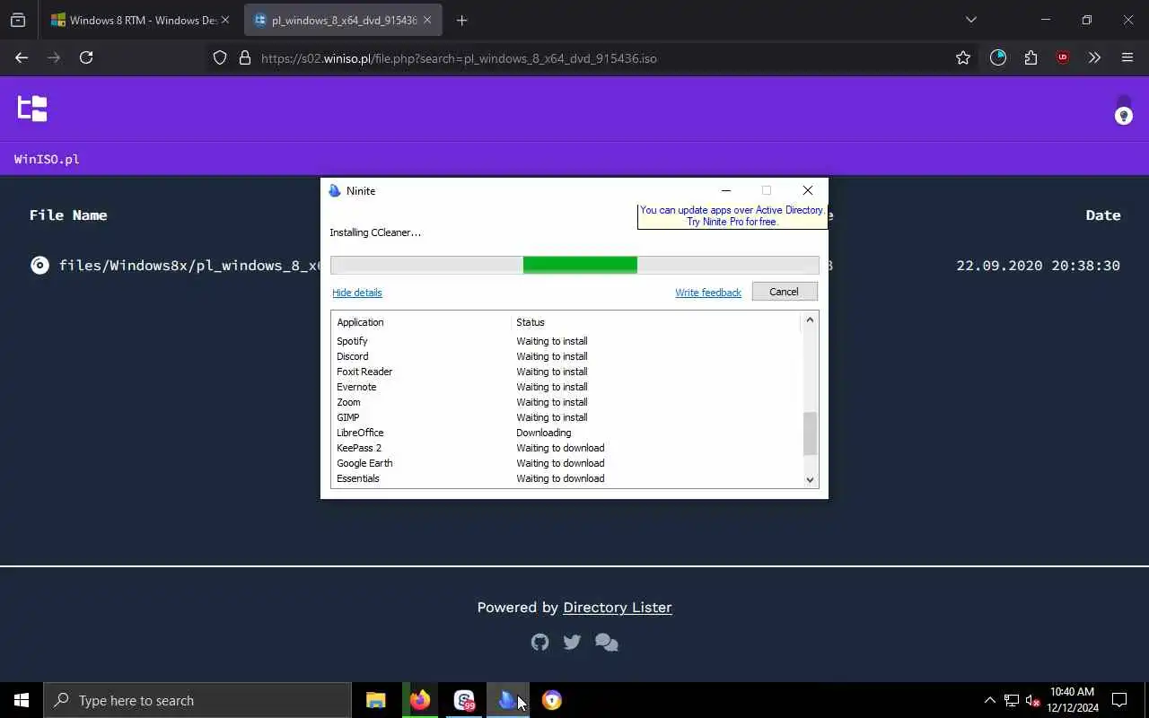The width and height of the screenshot is (1149, 718).
Task: Click Write feedback link
Action: coord(708,293)
